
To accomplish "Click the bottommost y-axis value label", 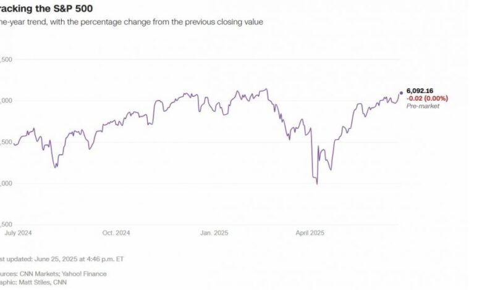I will (7, 225).
